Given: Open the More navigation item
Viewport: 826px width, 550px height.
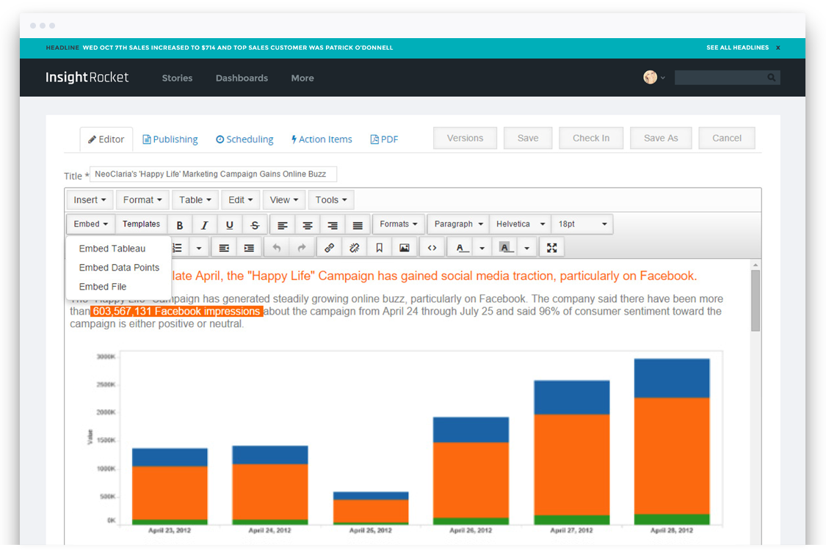Looking at the screenshot, I should pyautogui.click(x=302, y=78).
